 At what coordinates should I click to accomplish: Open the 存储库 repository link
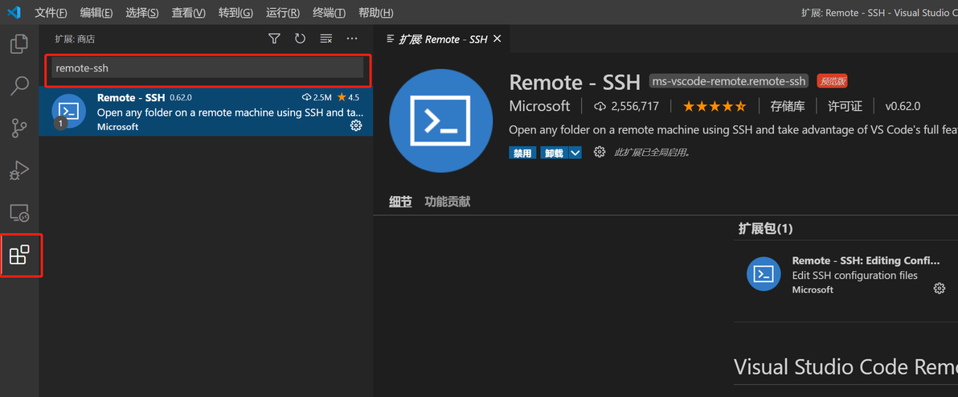(788, 106)
